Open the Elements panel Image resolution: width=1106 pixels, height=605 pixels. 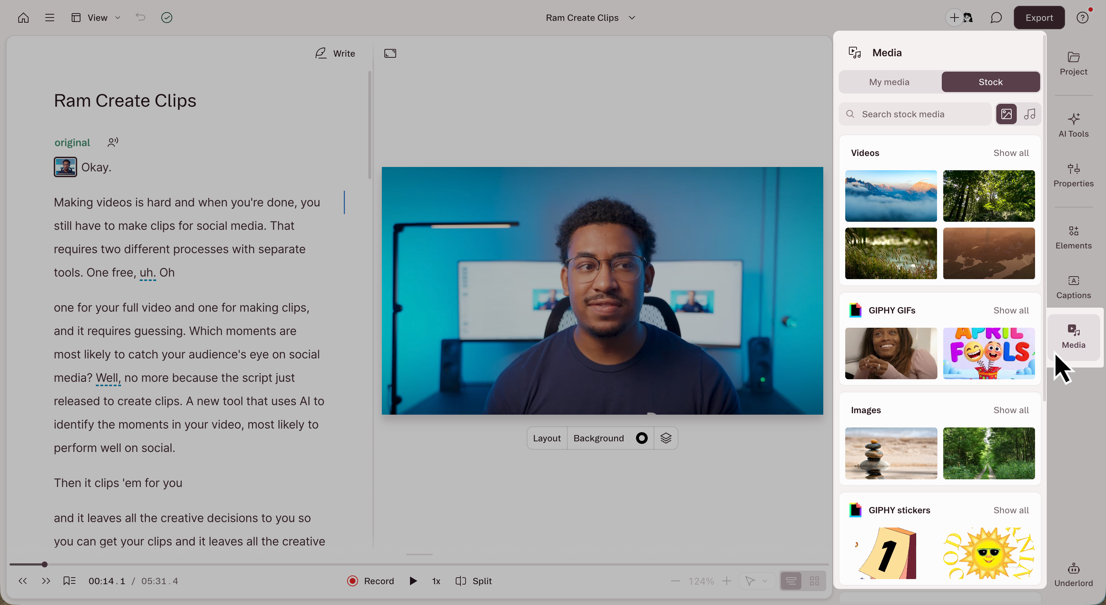coord(1073,237)
